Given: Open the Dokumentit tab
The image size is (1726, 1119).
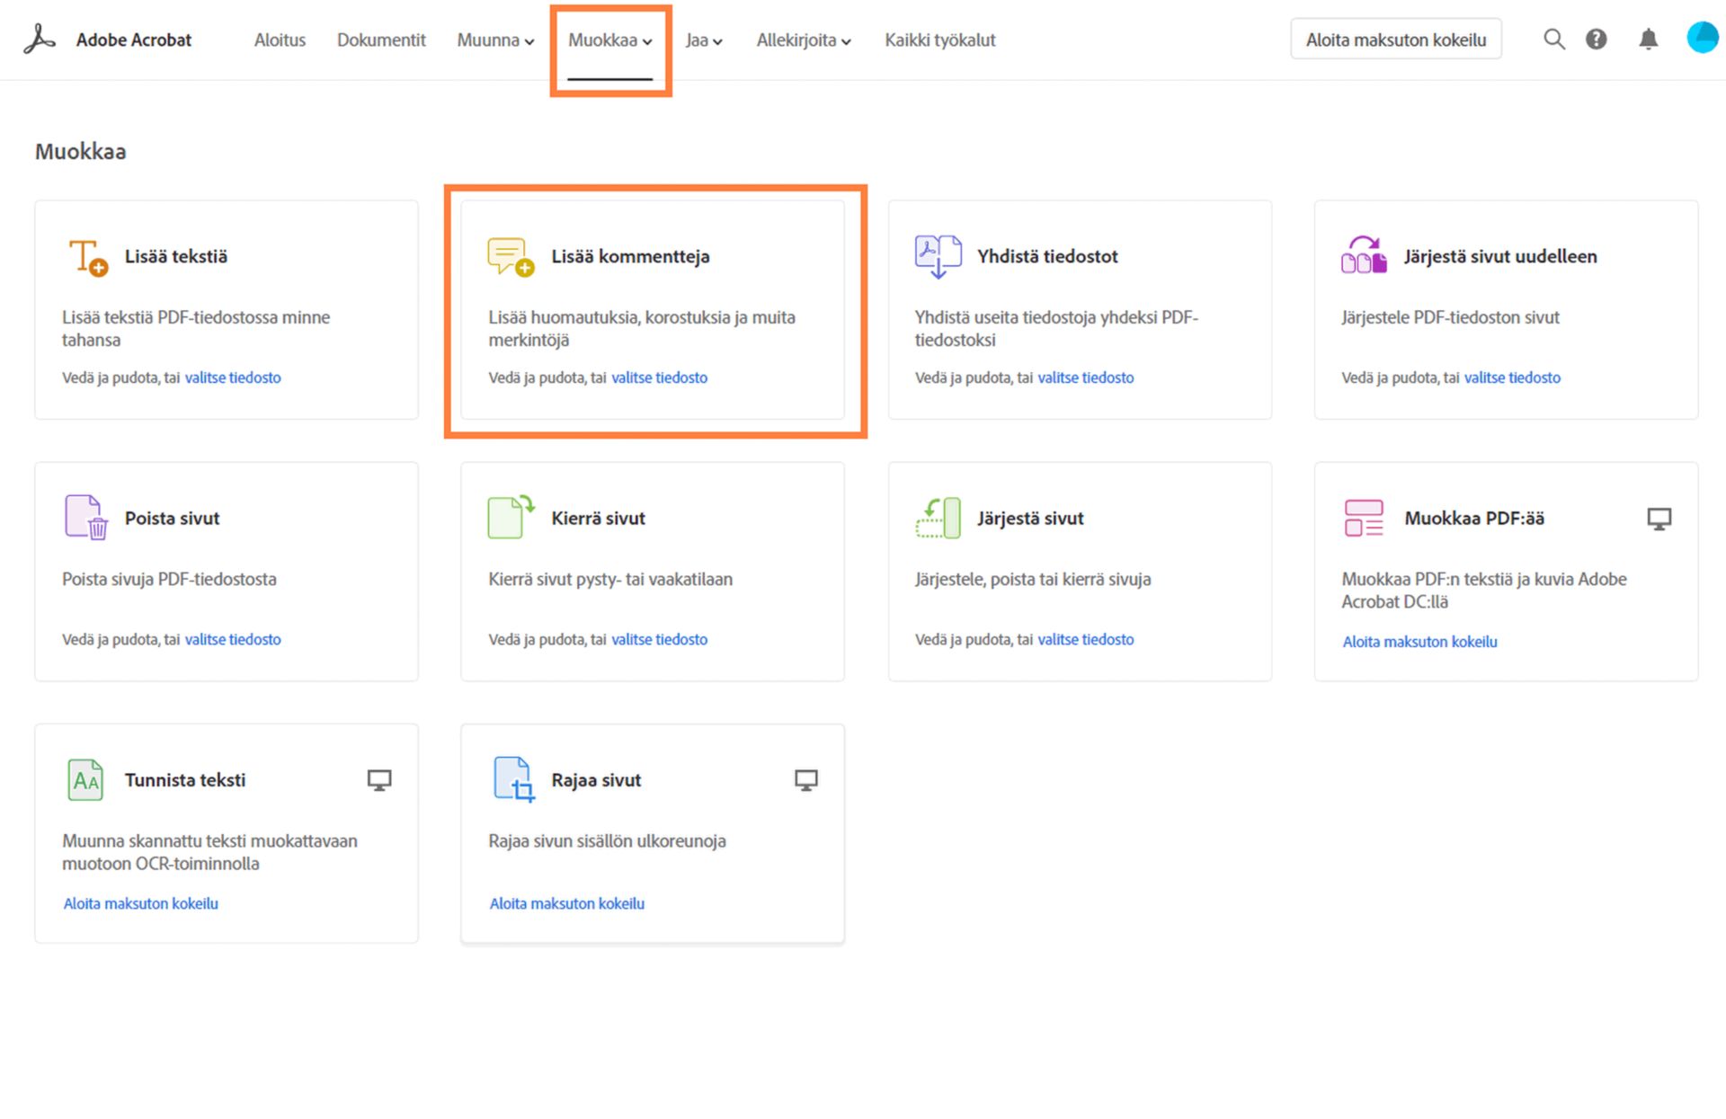Looking at the screenshot, I should click(x=381, y=40).
